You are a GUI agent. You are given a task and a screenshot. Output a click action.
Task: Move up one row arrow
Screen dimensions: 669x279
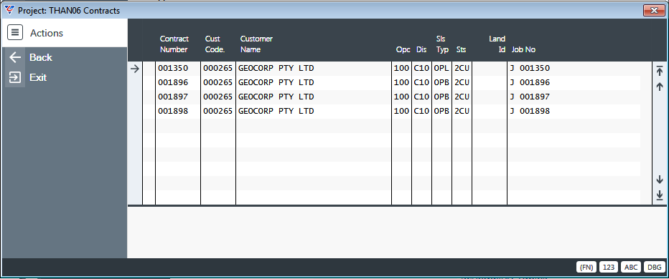coord(660,87)
